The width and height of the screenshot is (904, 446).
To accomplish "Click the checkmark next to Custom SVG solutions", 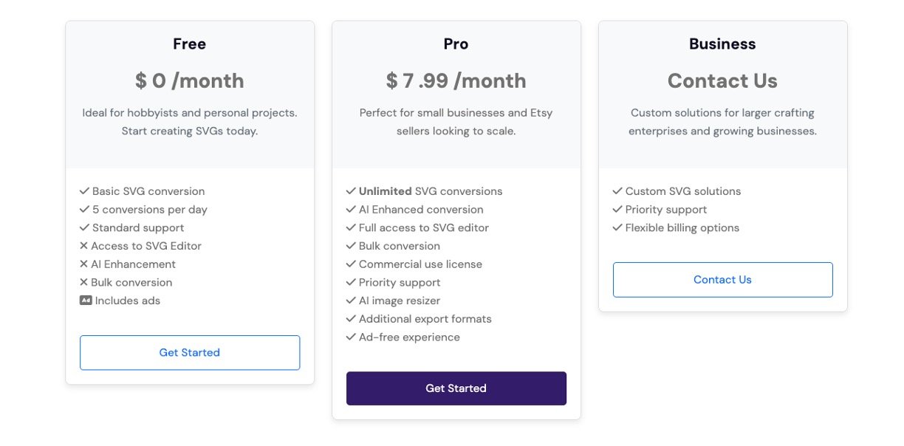I will [617, 191].
